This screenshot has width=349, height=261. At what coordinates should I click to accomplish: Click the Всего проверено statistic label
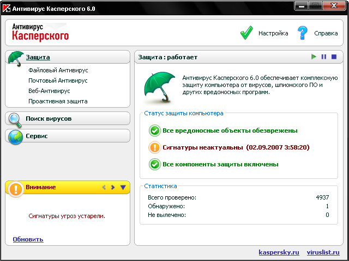pyautogui.click(x=172, y=197)
